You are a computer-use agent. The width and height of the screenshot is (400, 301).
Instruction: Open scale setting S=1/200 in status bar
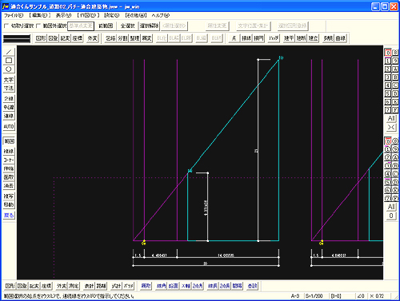314,296
